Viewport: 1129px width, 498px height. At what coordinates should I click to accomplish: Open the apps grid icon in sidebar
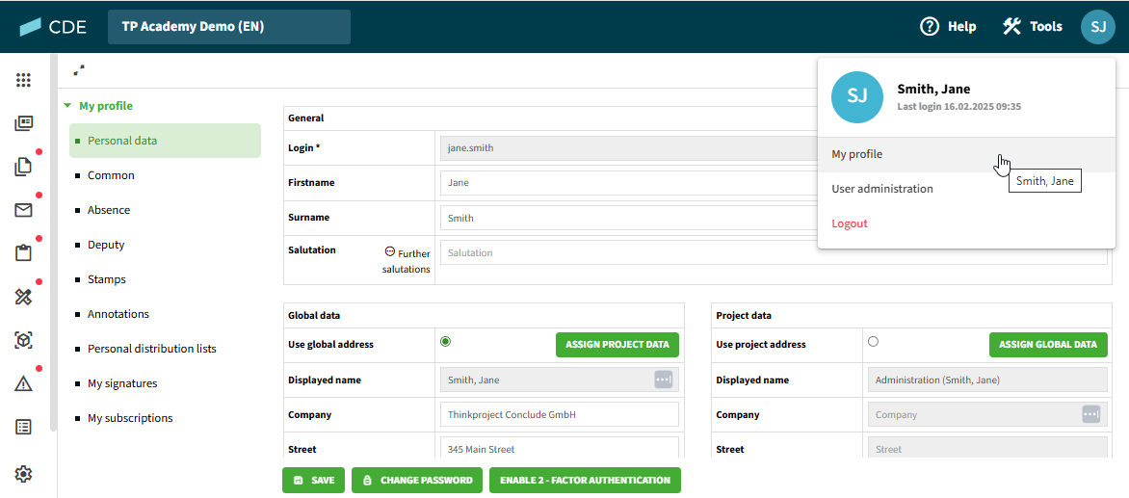click(x=24, y=80)
